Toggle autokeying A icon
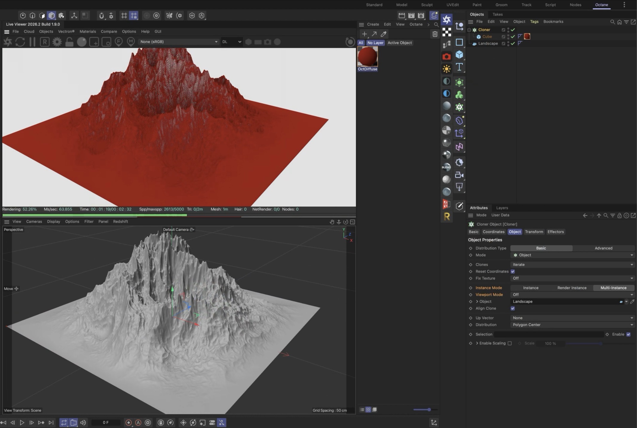 pyautogui.click(x=138, y=423)
